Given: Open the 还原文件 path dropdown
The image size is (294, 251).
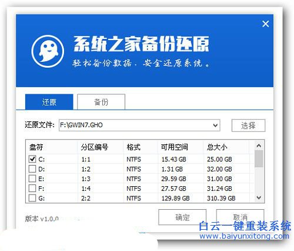Looking at the screenshot, I should [x=215, y=125].
